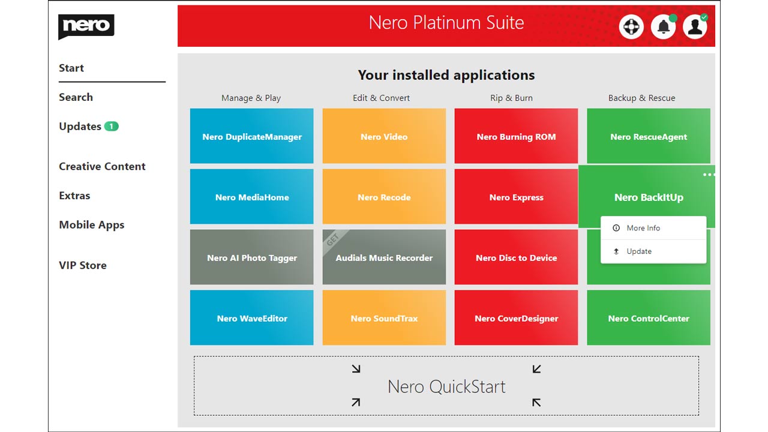Open the Nero Video tile
768x432 pixels.
384,136
